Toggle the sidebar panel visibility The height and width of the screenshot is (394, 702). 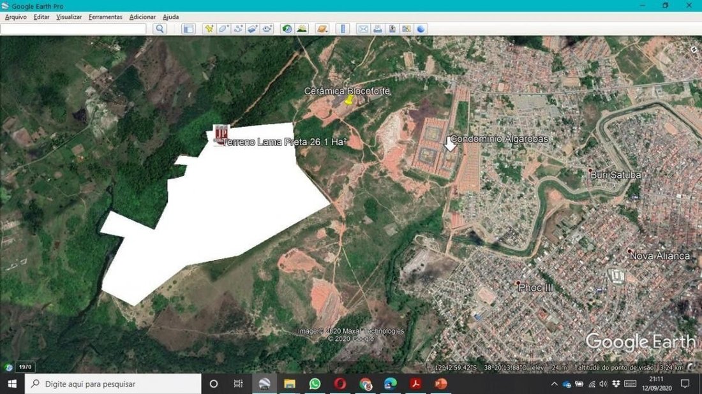[188, 29]
